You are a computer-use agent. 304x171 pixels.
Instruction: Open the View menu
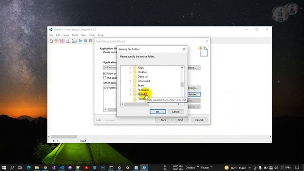point(66,35)
